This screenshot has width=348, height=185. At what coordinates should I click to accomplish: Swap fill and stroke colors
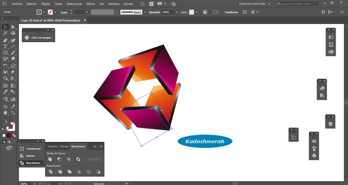click(x=14, y=119)
